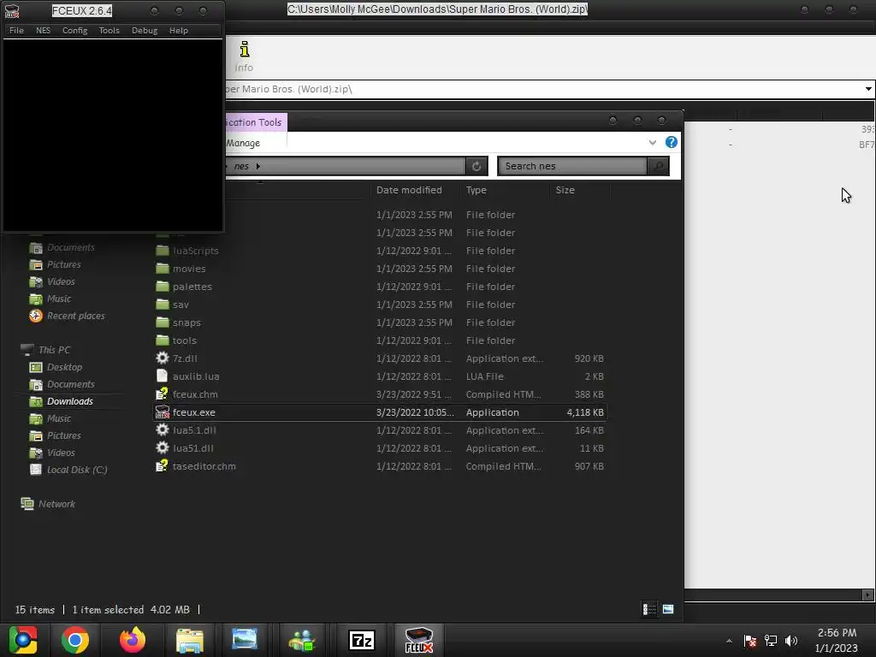
Task: Show hidden tray icons arrow
Action: (x=729, y=641)
